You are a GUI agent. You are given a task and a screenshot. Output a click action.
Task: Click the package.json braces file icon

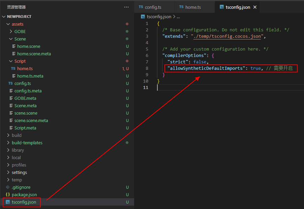[8, 195]
